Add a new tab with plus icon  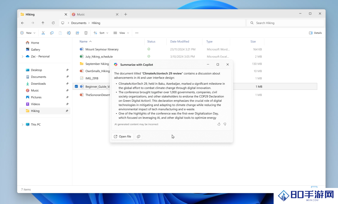[126, 14]
